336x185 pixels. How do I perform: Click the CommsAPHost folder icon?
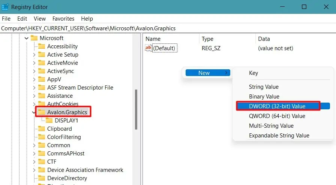pyautogui.click(x=42, y=154)
